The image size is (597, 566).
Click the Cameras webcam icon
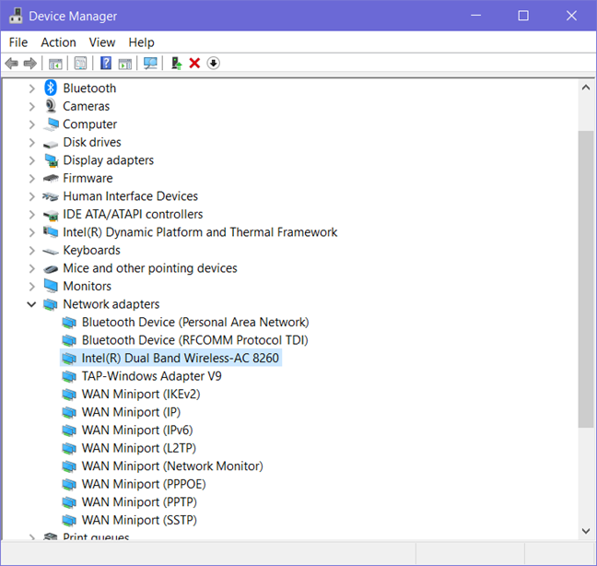(51, 106)
